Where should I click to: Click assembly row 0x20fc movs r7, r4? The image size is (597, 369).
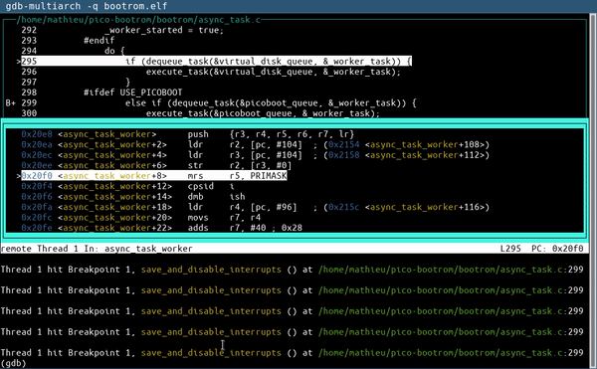(x=140, y=217)
